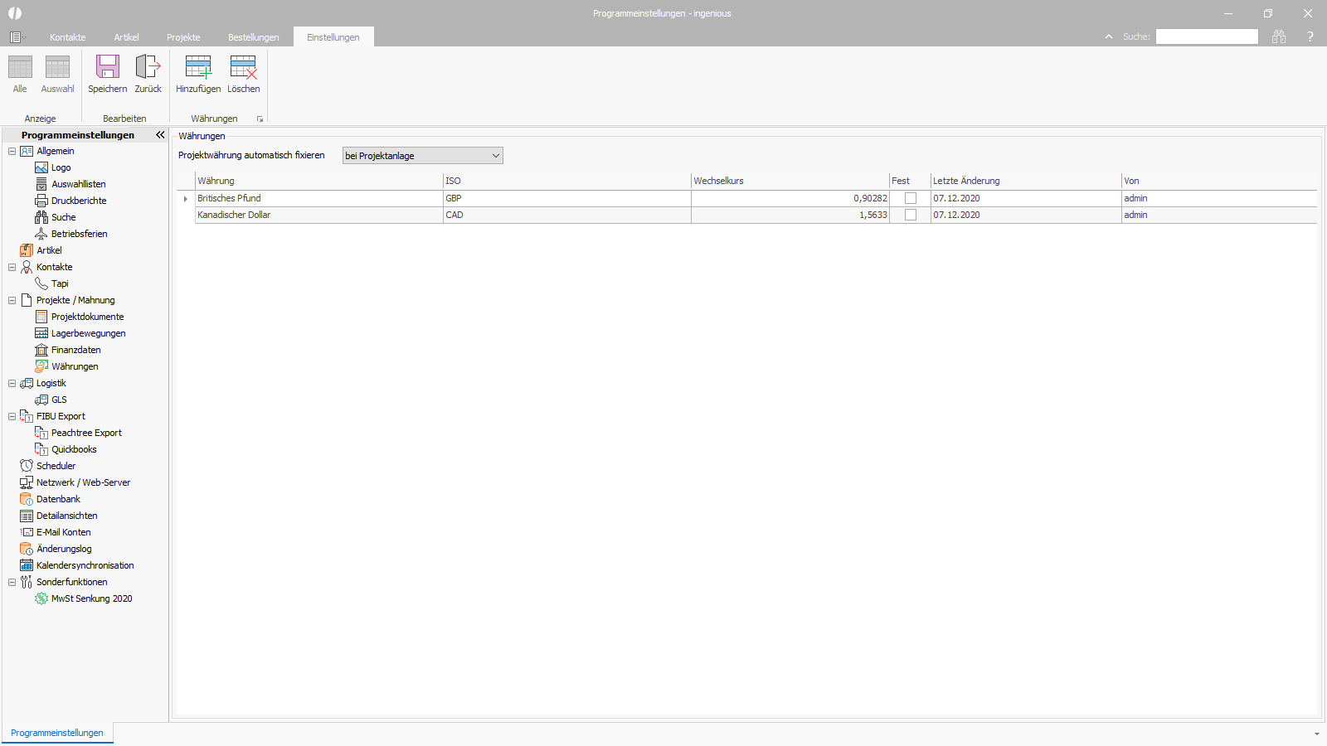Select Auswahllisten in the tree
The height and width of the screenshot is (746, 1327).
[x=78, y=184]
